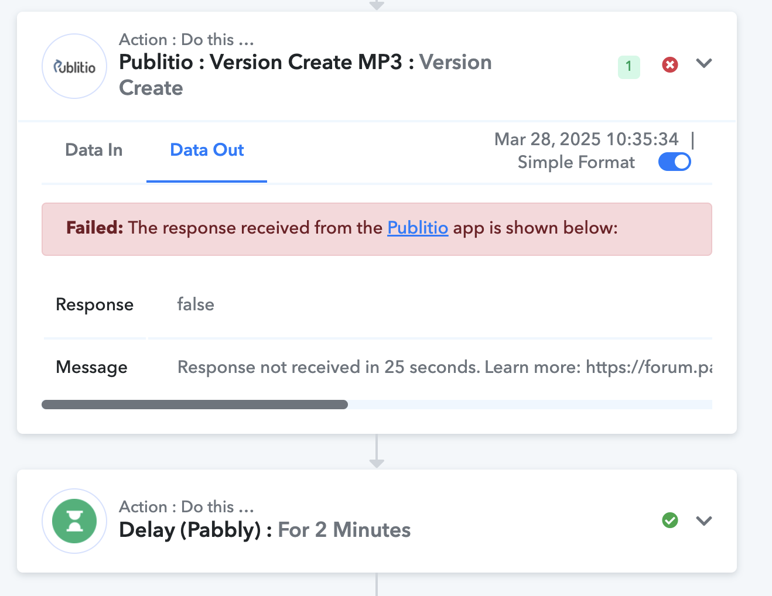Click the 'Failed:' error banner text
This screenshot has height=596, width=772.
tap(95, 228)
